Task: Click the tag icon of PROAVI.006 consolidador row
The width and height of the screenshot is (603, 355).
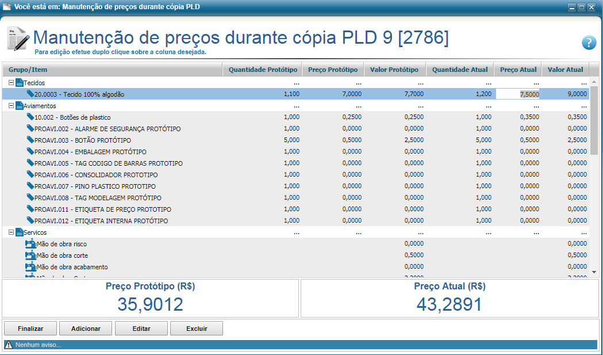Action: coord(30,174)
